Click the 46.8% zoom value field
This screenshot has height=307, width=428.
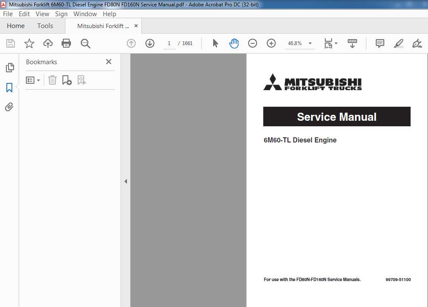point(295,43)
